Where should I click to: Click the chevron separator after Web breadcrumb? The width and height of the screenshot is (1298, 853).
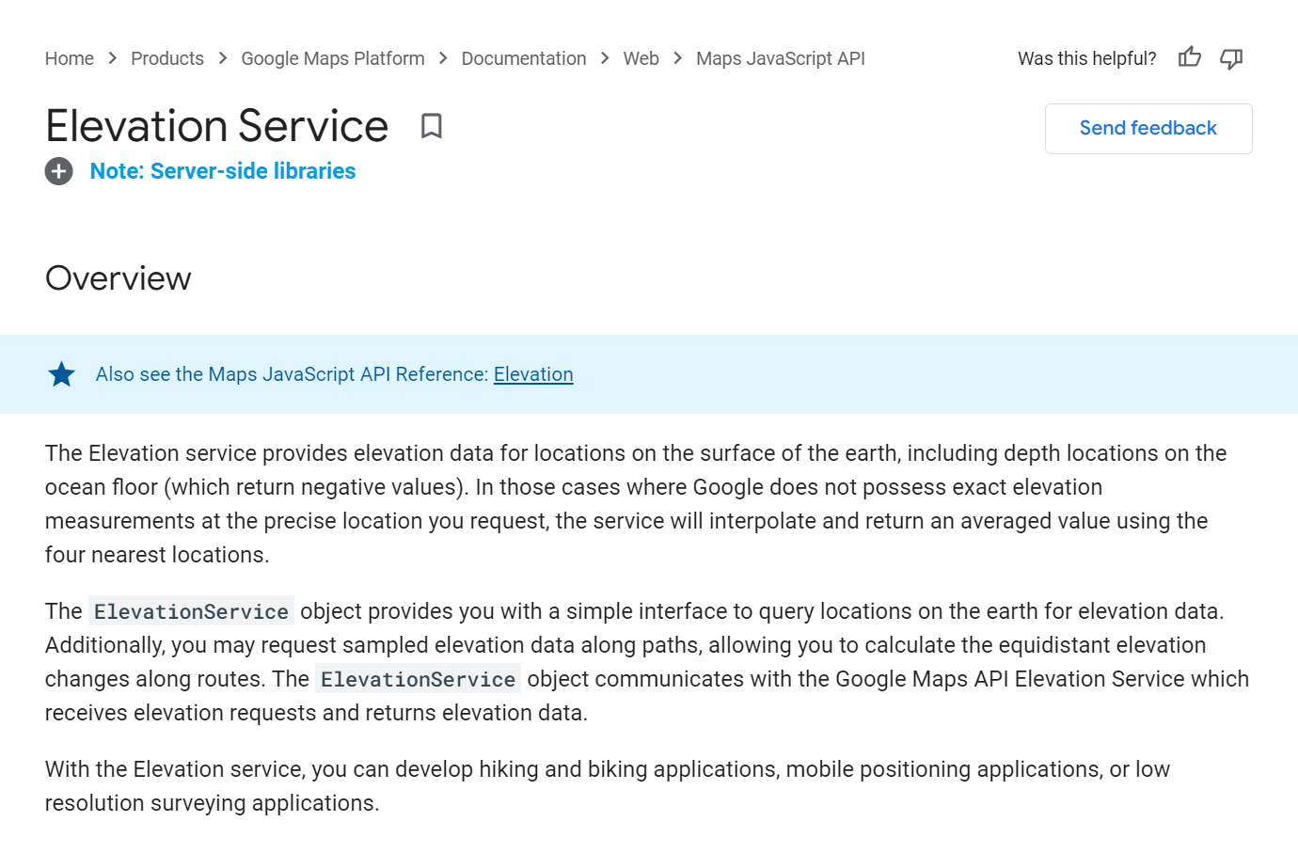tap(676, 58)
